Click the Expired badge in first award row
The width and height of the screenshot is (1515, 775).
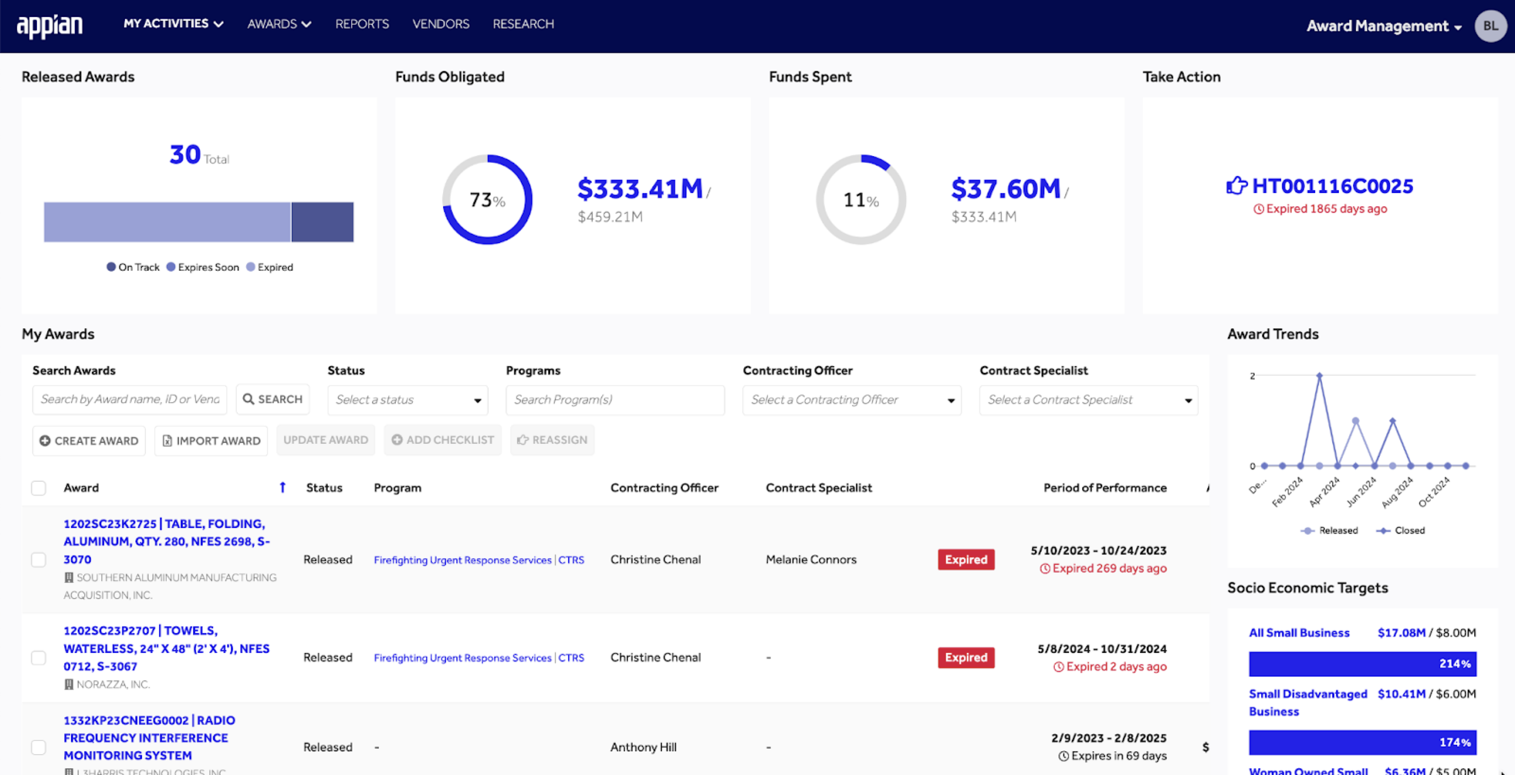pyautogui.click(x=966, y=560)
